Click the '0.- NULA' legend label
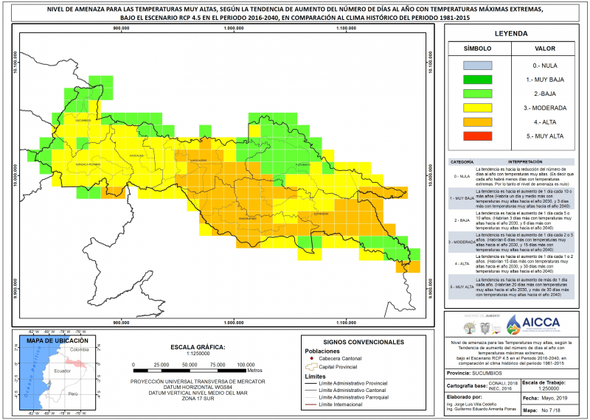 click(545, 66)
